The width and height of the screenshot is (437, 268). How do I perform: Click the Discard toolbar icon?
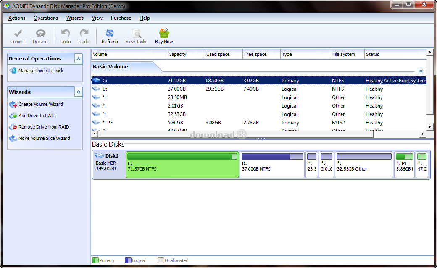40,34
